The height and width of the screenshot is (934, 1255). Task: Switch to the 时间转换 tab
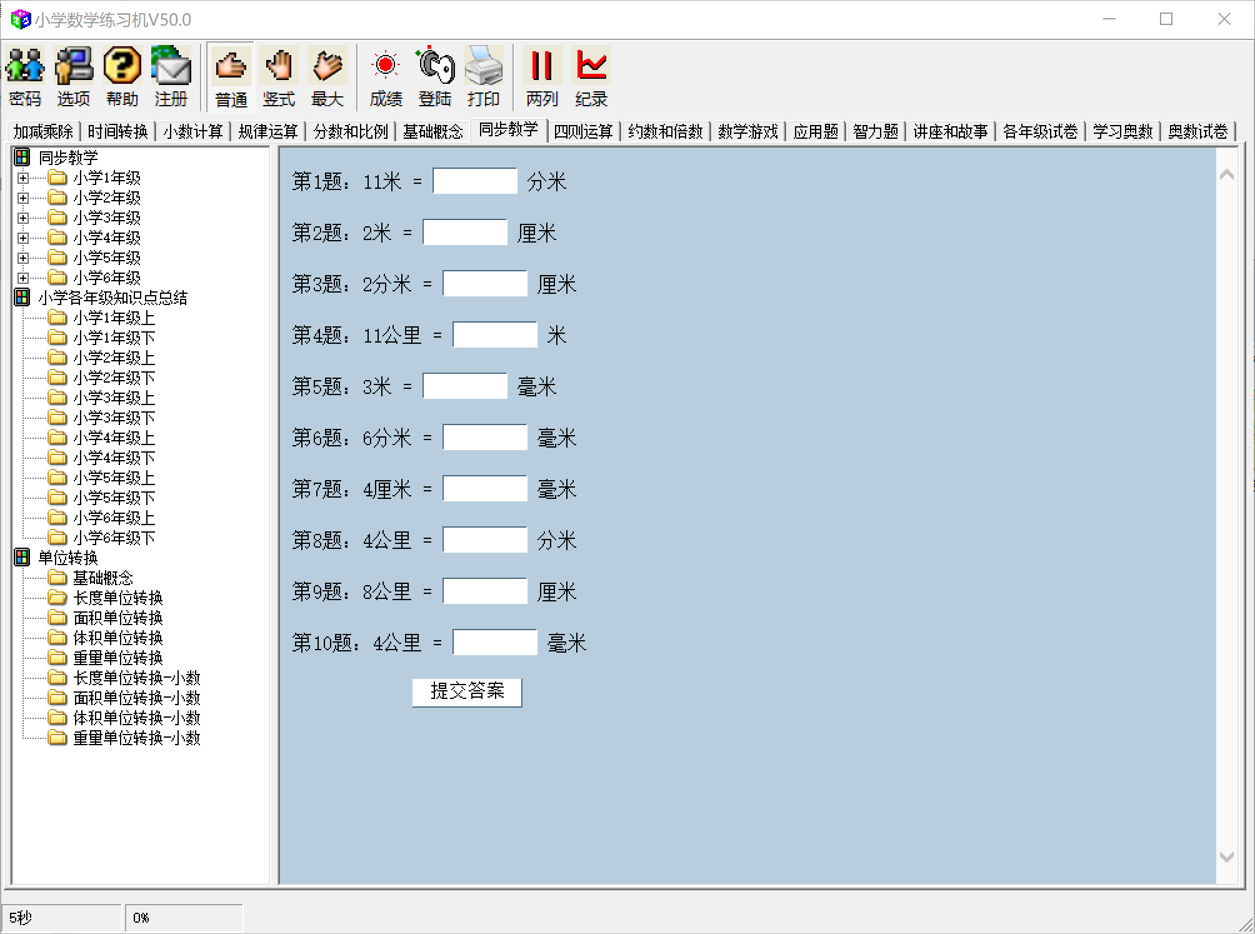tap(117, 131)
